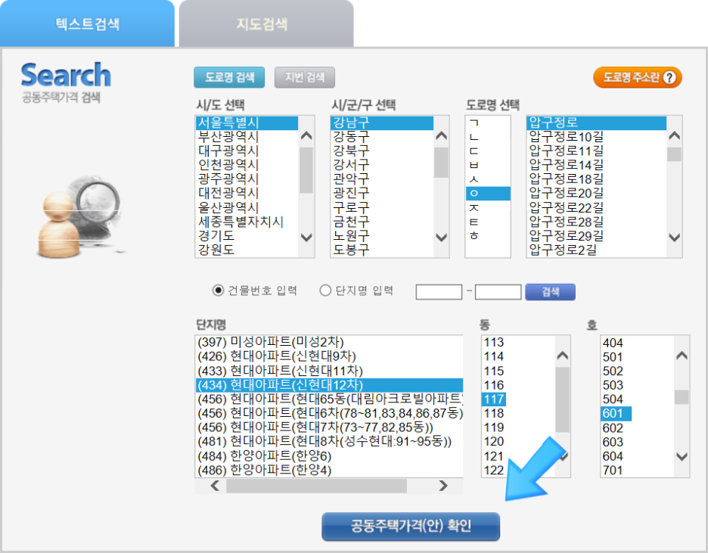Select building 117 in 동 list

[494, 399]
